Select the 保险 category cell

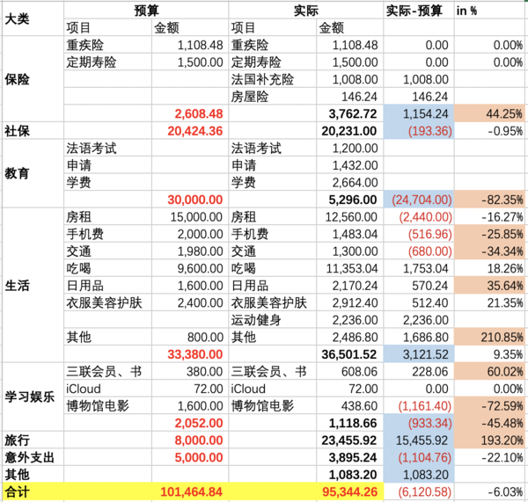click(33, 79)
